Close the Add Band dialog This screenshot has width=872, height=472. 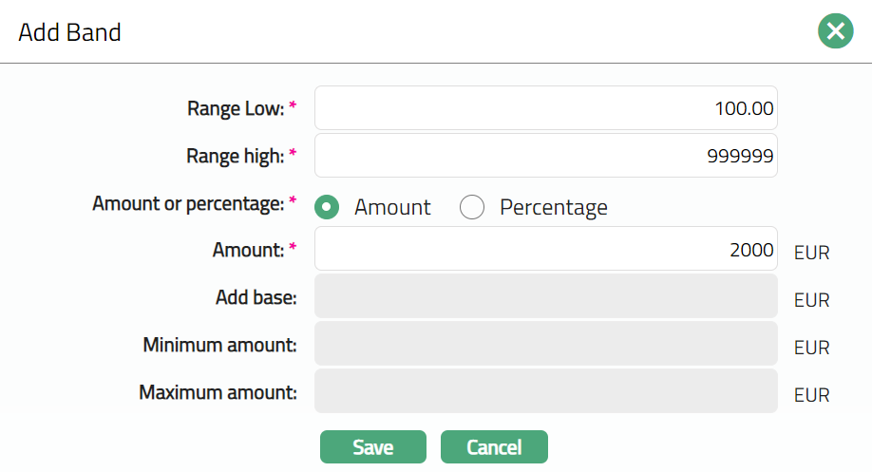[835, 32]
